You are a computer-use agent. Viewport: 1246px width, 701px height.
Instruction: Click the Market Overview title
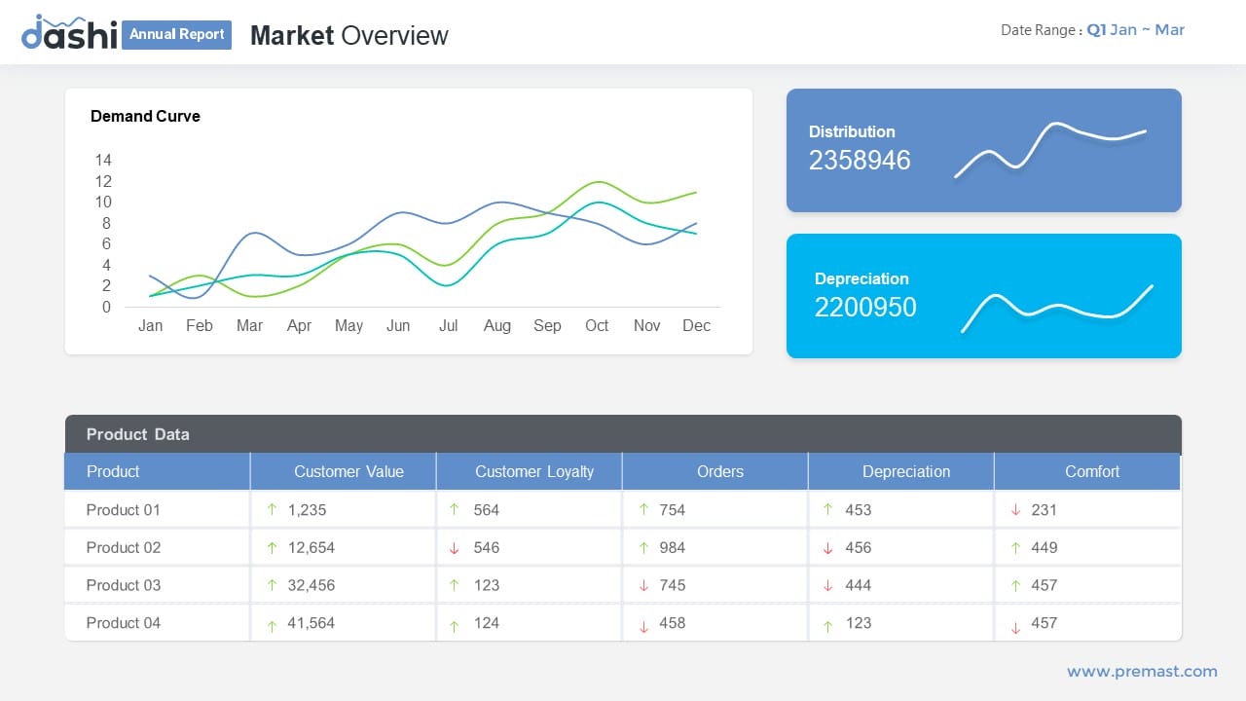pyautogui.click(x=348, y=35)
